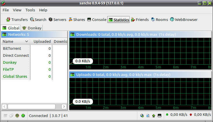This screenshot has height=122, width=213.
Task: Click the 0.0 KB/s label in Downloads graph
Action: (83, 61)
